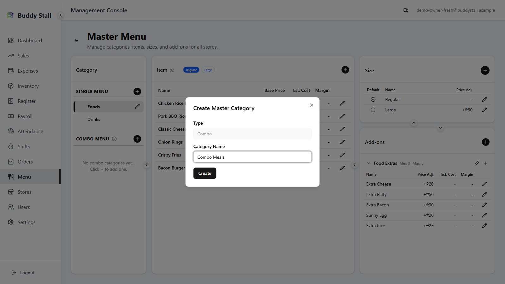This screenshot has height=284, width=505.
Task: Set Large as default size
Action: 373,110
